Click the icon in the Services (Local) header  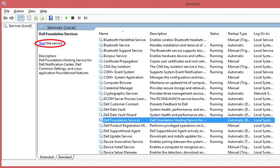click(x=42, y=27)
